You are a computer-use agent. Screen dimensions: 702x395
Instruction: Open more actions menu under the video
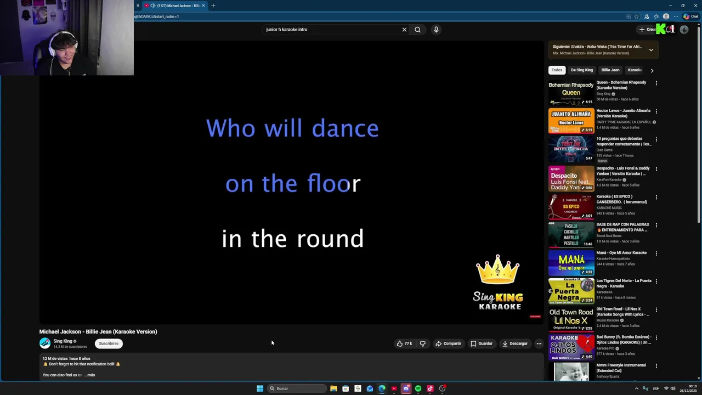539,343
